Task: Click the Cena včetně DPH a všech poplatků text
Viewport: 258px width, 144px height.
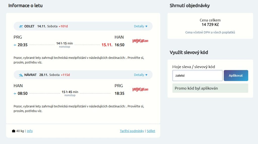Action: [x=210, y=32]
